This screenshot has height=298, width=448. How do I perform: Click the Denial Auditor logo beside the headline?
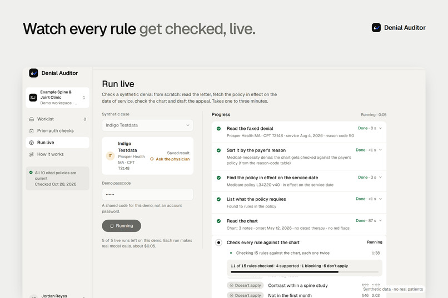coord(376,28)
